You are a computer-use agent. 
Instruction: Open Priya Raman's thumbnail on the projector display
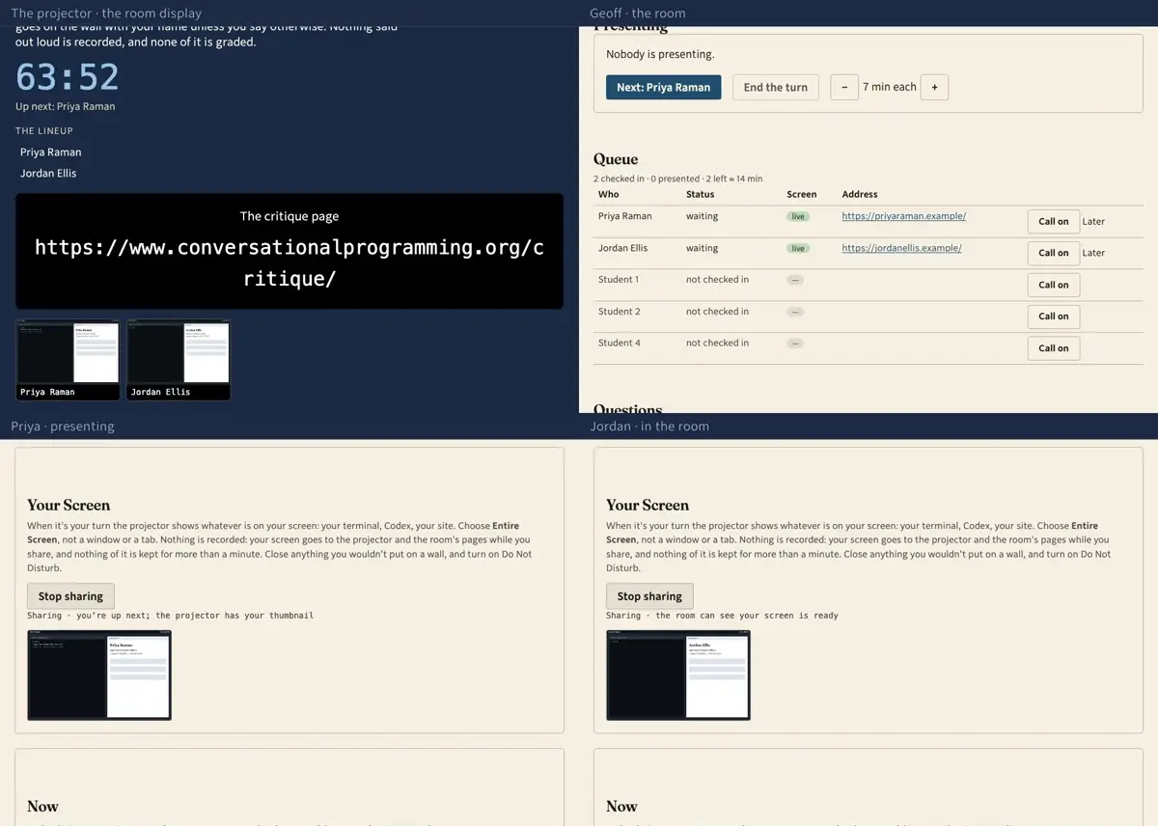69,360
